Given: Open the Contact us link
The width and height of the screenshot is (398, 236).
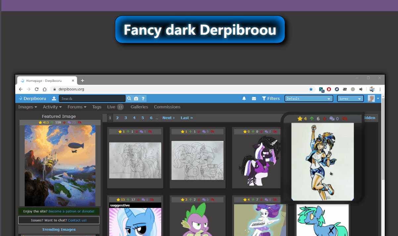Looking at the screenshot, I should (76, 220).
